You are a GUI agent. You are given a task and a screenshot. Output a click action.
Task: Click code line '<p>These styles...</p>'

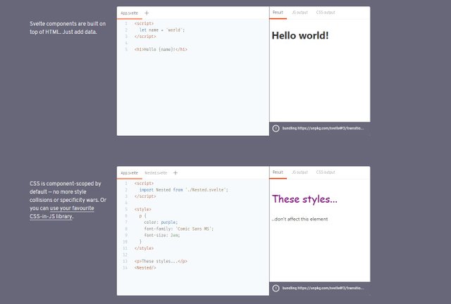[161, 261]
